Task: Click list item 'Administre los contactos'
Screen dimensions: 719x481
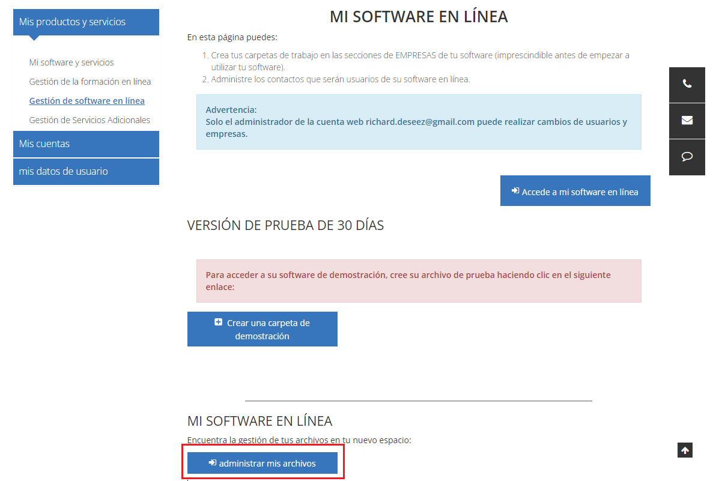Action: tap(340, 79)
